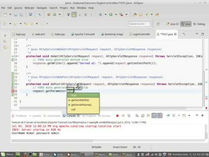Collapse the doPost Javadoc comment fold

tap(18, 74)
